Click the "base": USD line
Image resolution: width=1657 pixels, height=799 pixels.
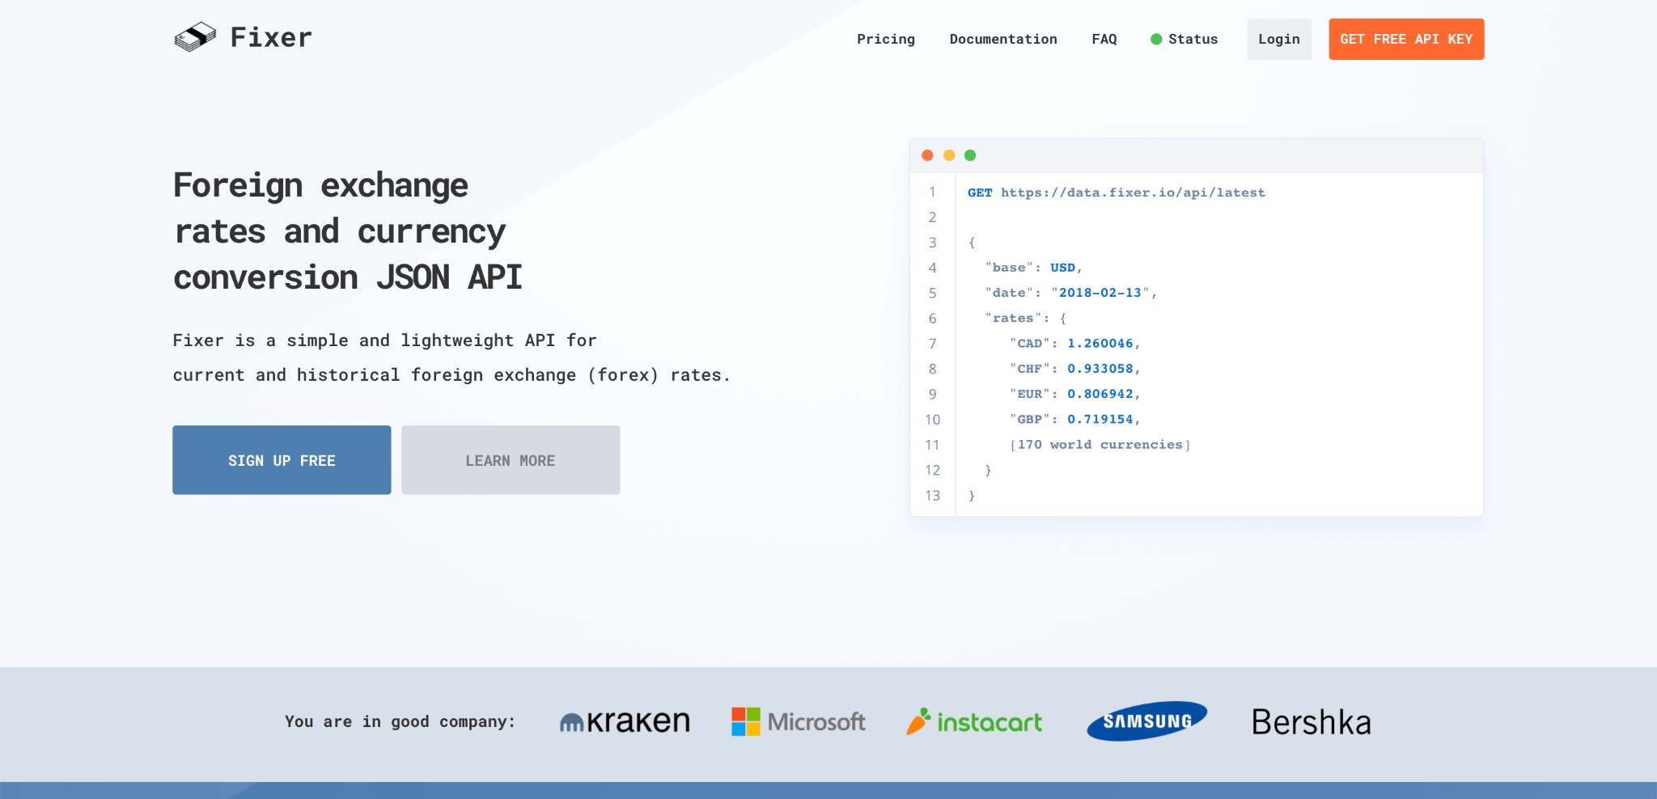click(1033, 268)
